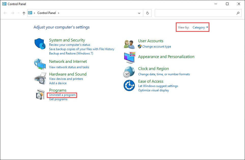Click the Control Panel icon in address bar
This screenshot has width=245, height=160.
(30, 13)
